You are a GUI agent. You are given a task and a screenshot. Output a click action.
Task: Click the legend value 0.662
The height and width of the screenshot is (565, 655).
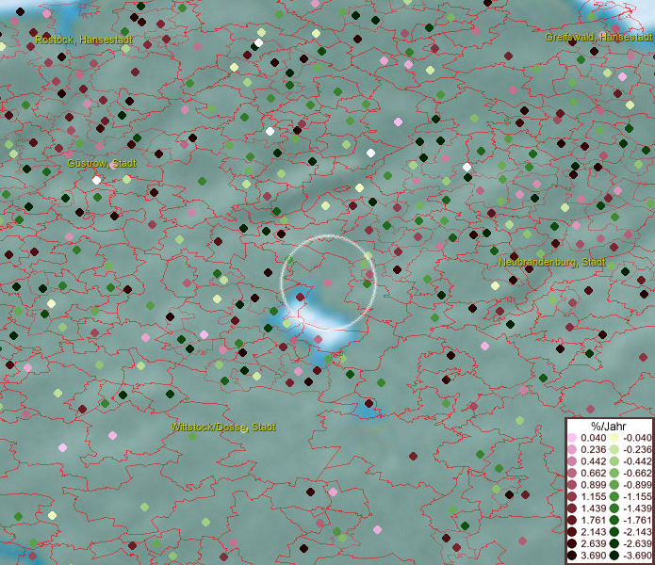593,474
